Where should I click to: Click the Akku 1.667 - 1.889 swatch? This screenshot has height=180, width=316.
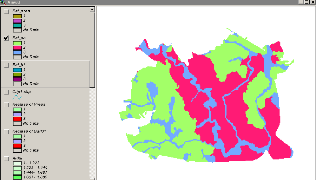click(17, 177)
